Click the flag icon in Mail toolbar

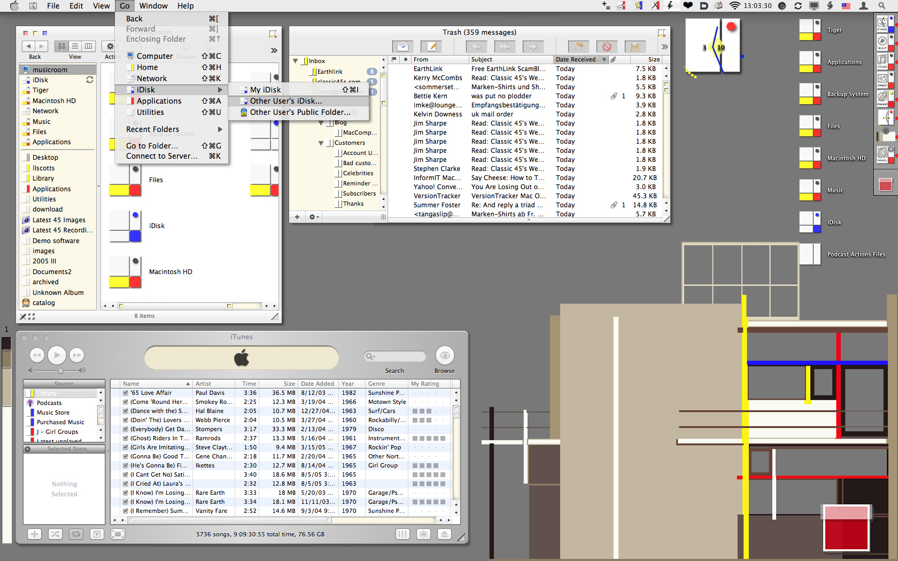click(578, 47)
